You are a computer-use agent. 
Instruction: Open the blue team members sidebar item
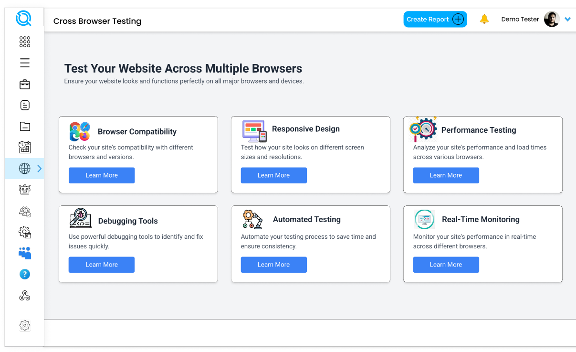(25, 253)
